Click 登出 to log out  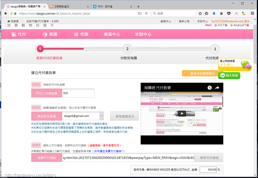tap(247, 21)
